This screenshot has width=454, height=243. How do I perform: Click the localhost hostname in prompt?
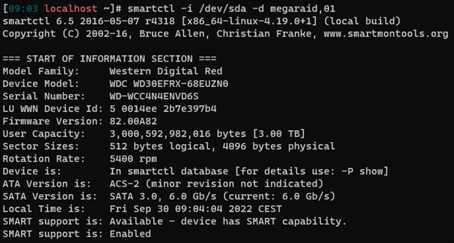pyautogui.click(x=70, y=8)
